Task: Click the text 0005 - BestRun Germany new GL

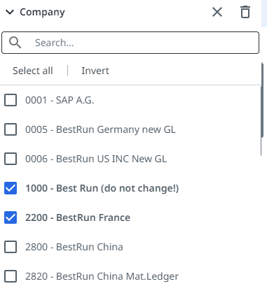Action: [x=100, y=129]
